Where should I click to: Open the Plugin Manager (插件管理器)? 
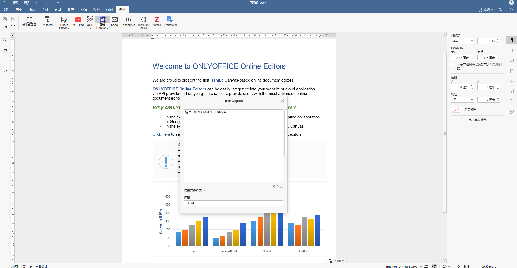[29, 22]
